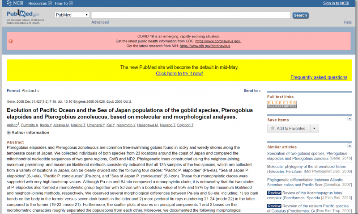358x214 pixels.
Task: Open the Add to Favorites dropdown arrow
Action: (x=315, y=129)
